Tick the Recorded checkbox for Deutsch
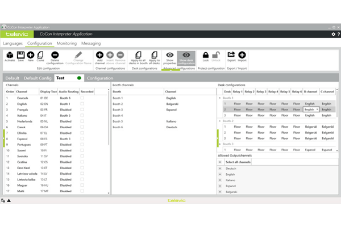341x227 pixels. pyautogui.click(x=82, y=98)
